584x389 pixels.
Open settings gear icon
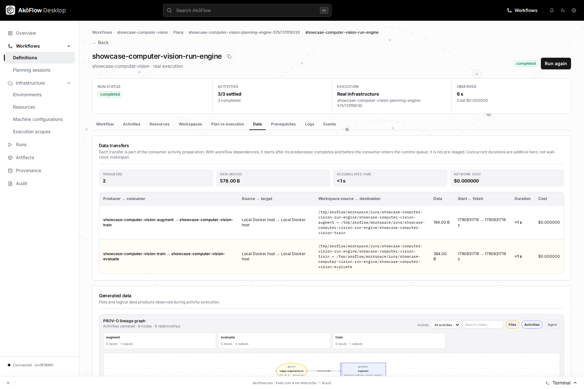click(574, 10)
